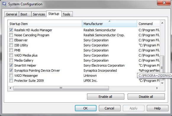Click Synaptics Incorporated manufacturer cell
This screenshot has width=172, height=116.
click(x=100, y=70)
